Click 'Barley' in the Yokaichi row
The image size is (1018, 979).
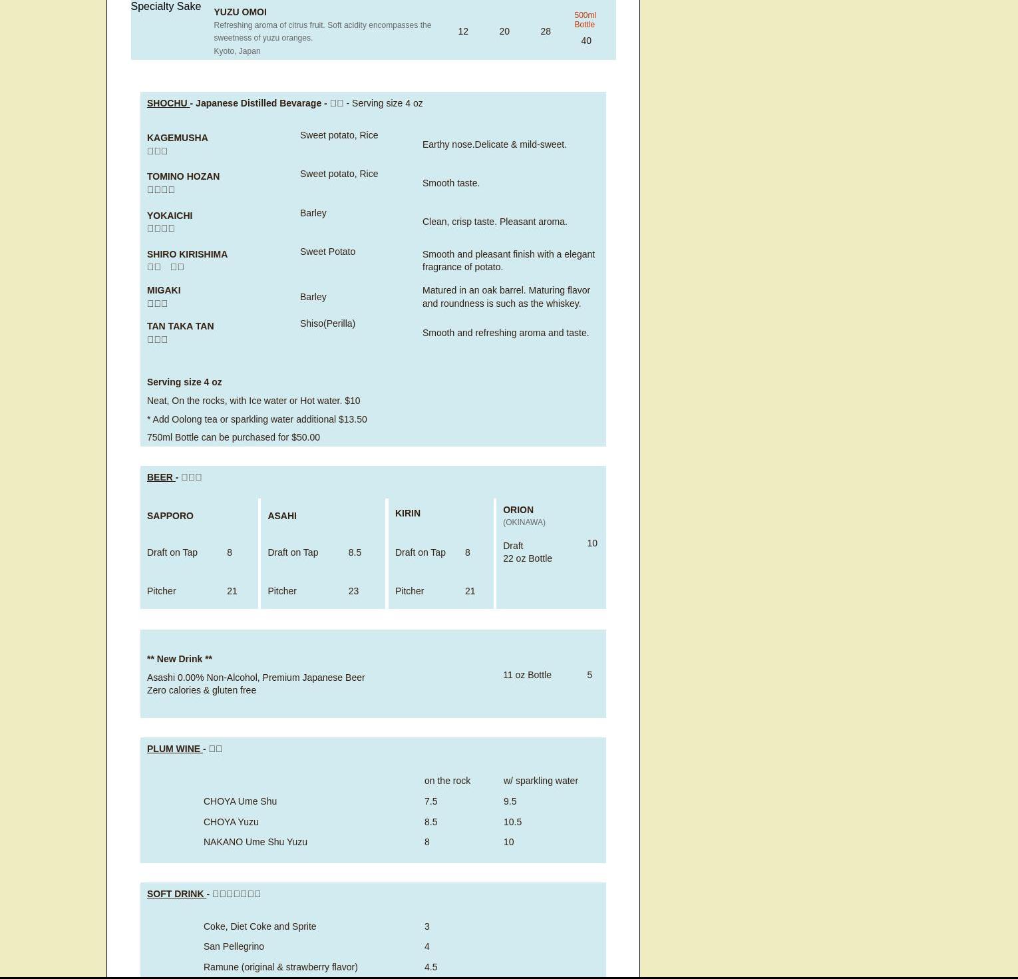click(x=313, y=213)
